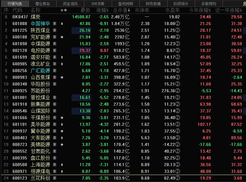This screenshot has height=182, width=246.
Task: Click circled 2 icon beside 62.49 PE
Action: pyautogui.click(x=177, y=178)
